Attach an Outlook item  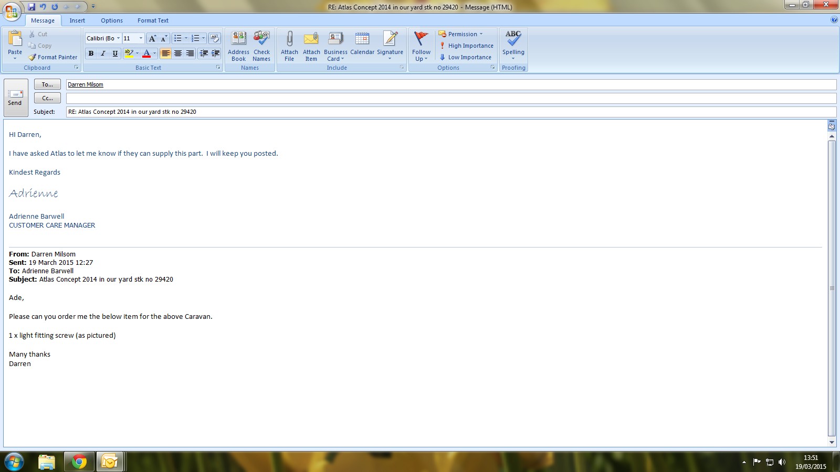tap(311, 46)
